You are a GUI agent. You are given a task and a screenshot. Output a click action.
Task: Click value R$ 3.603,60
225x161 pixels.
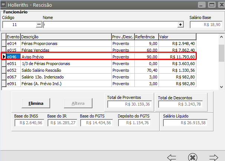(177, 64)
